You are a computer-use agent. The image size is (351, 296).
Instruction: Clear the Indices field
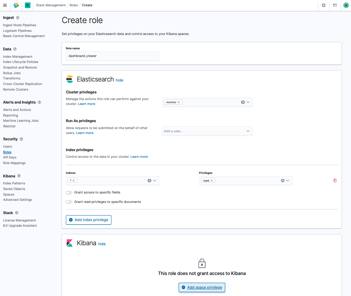(x=149, y=181)
